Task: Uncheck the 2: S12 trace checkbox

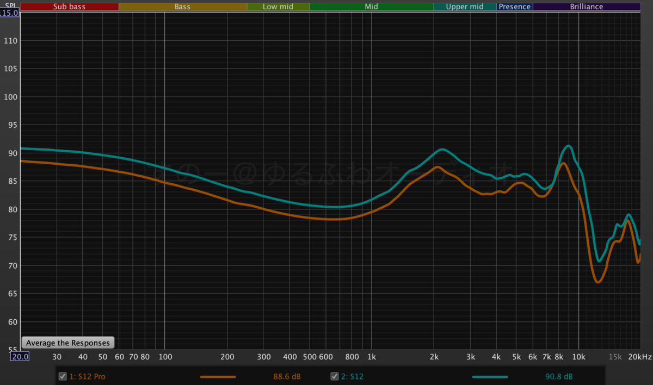Action: click(335, 376)
